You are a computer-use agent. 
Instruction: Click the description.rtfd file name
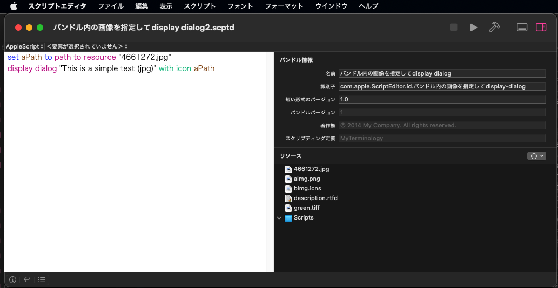(315, 198)
